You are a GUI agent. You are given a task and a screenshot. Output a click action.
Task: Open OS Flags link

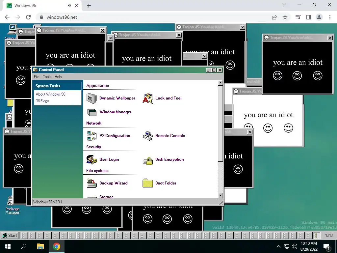pos(42,101)
